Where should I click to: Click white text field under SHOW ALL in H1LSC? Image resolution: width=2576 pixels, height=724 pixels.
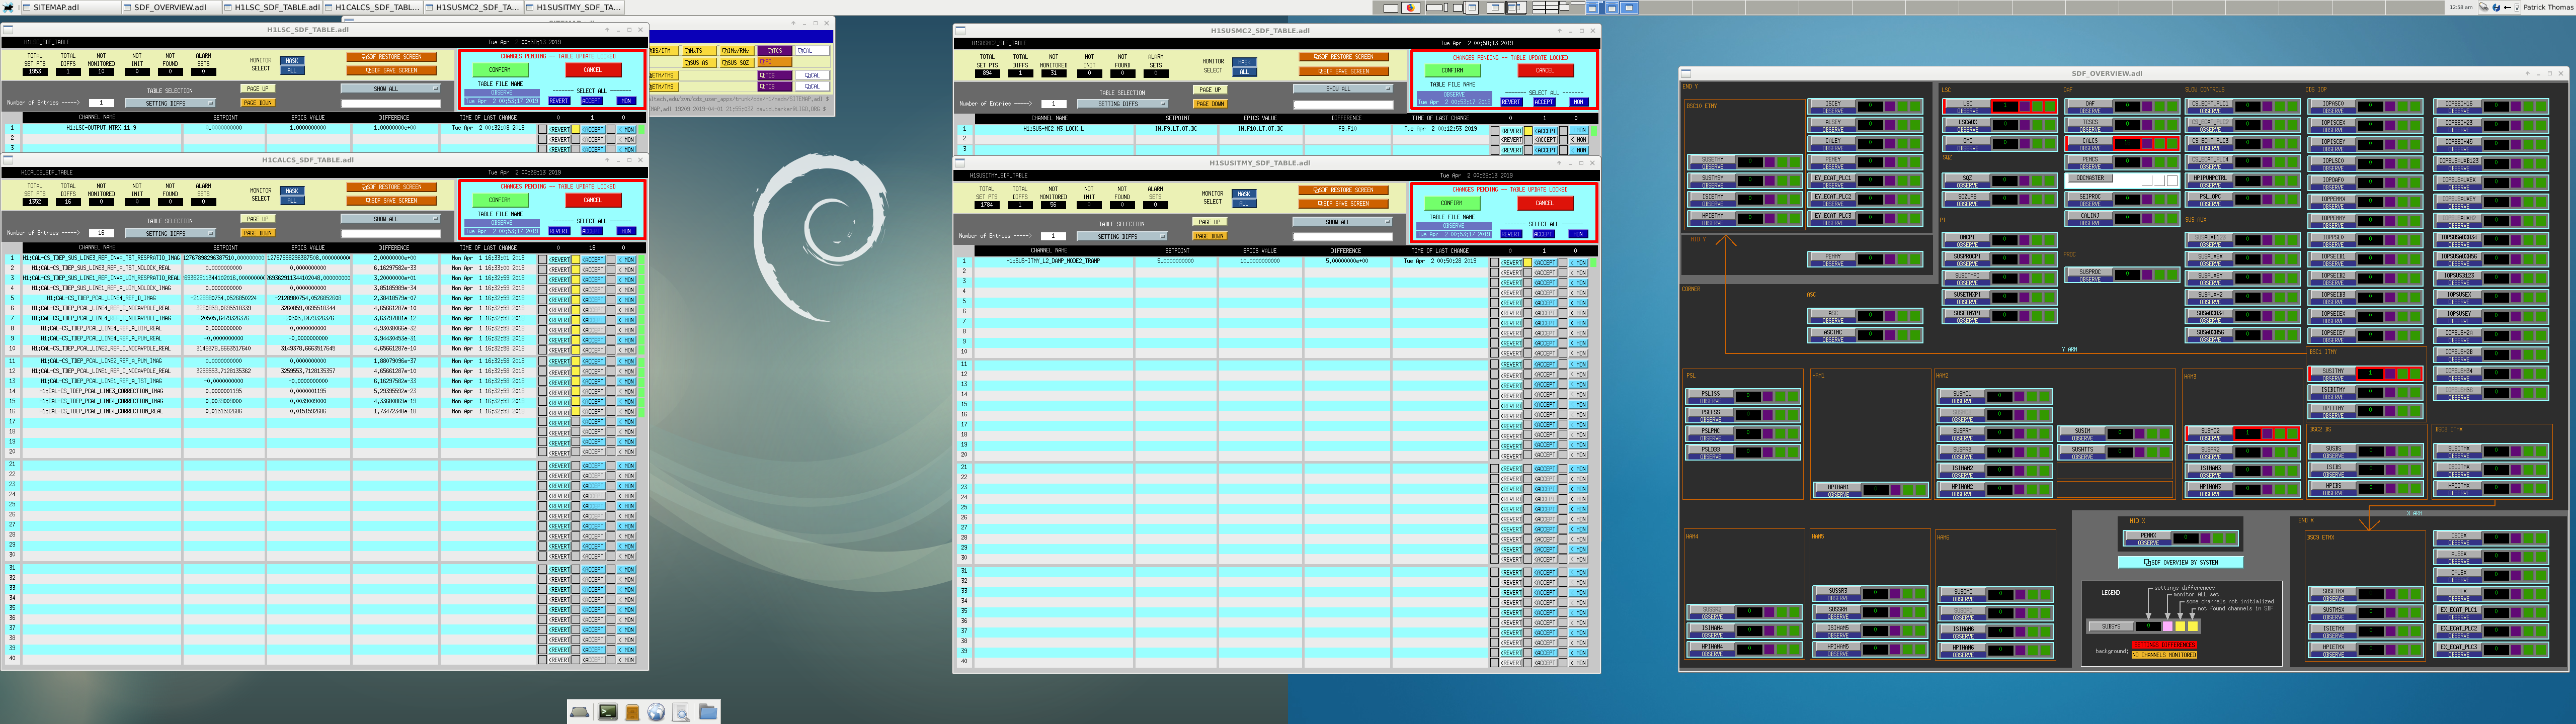[390, 103]
